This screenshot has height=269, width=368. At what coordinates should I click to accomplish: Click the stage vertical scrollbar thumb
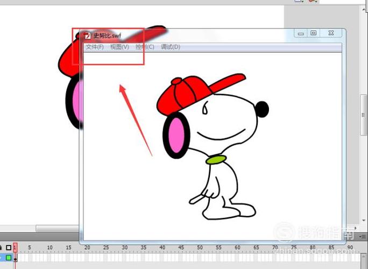tap(364, 115)
